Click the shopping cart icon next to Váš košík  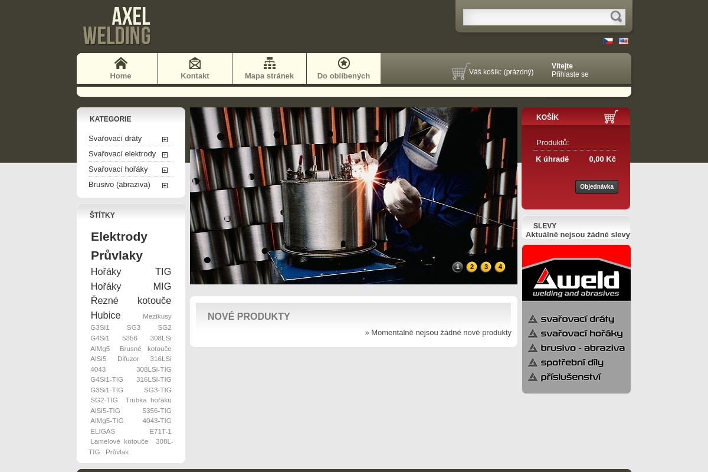[x=459, y=71]
